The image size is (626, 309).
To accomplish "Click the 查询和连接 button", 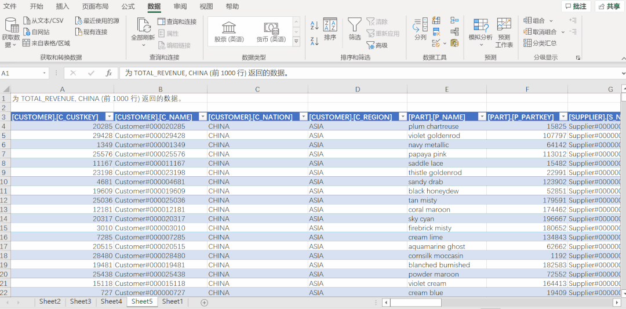I will click(x=177, y=21).
